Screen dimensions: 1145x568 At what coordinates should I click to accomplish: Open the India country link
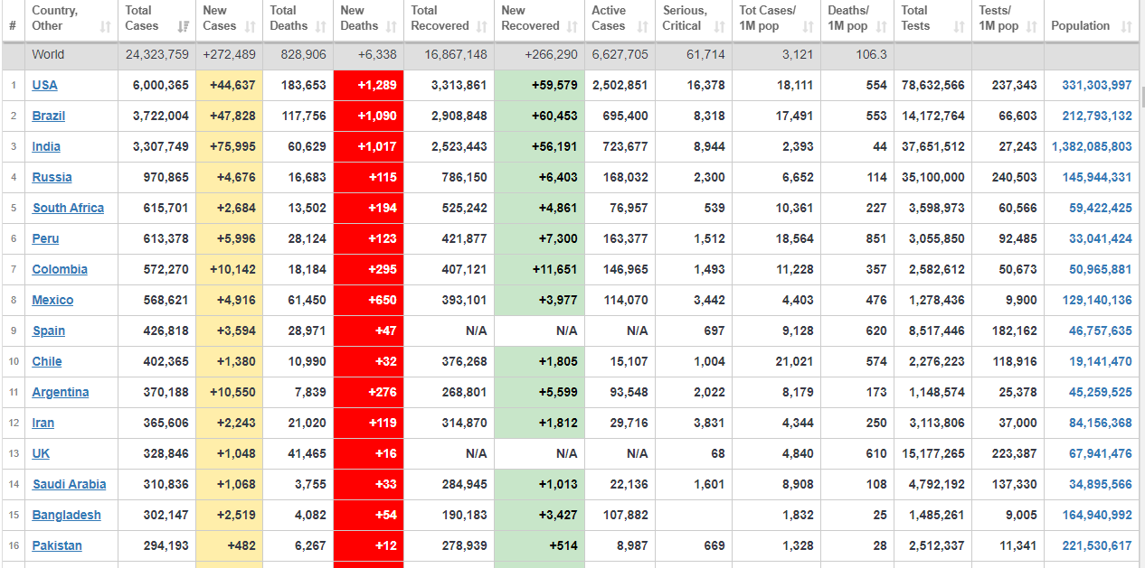[x=46, y=146]
